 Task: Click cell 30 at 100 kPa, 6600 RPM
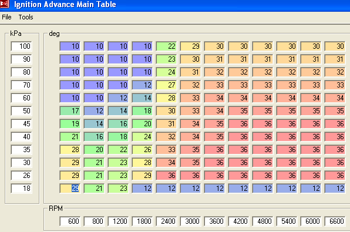coord(335,46)
